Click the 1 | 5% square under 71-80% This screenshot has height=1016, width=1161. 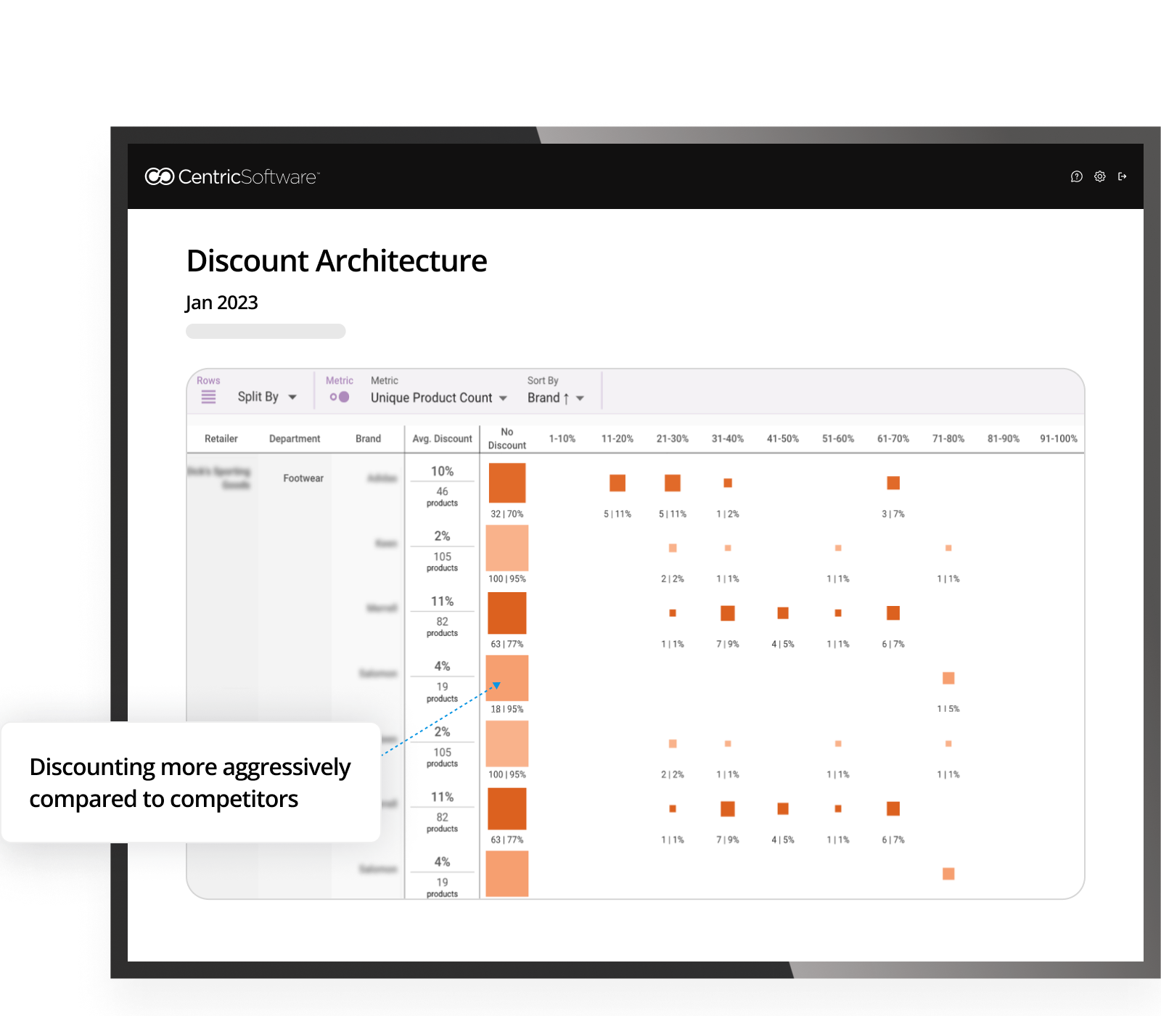(948, 678)
